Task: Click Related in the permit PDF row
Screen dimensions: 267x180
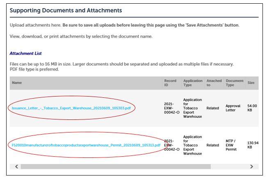Action: 213,145
